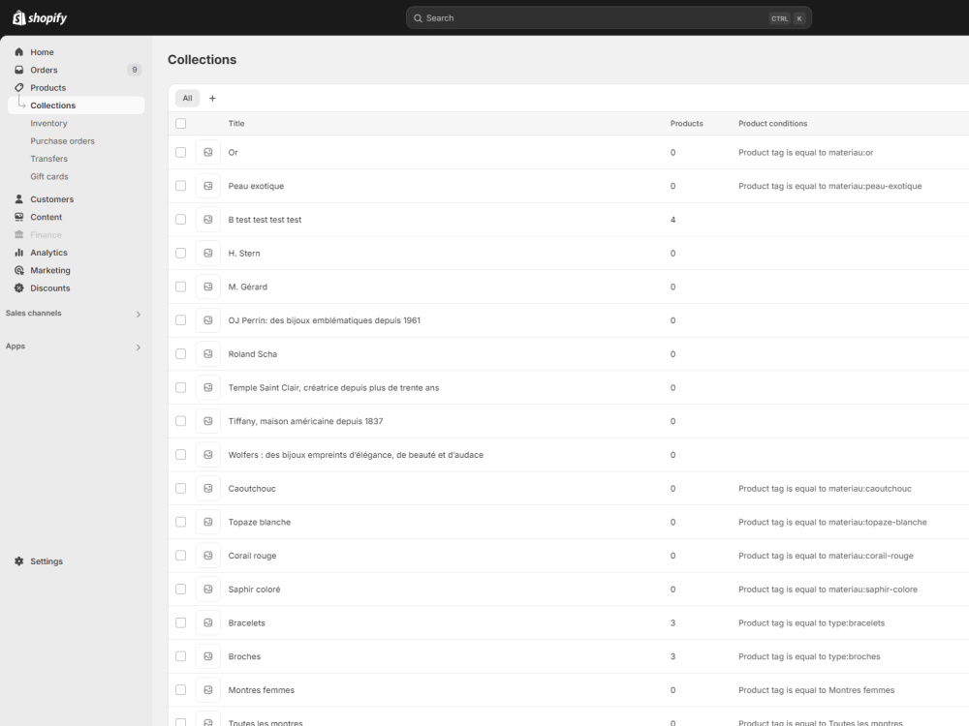Open the Montres femmes collection
Screen dimensions: 969x726
click(262, 689)
